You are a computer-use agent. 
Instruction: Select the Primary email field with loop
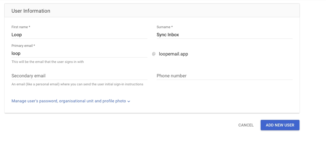pos(79,53)
